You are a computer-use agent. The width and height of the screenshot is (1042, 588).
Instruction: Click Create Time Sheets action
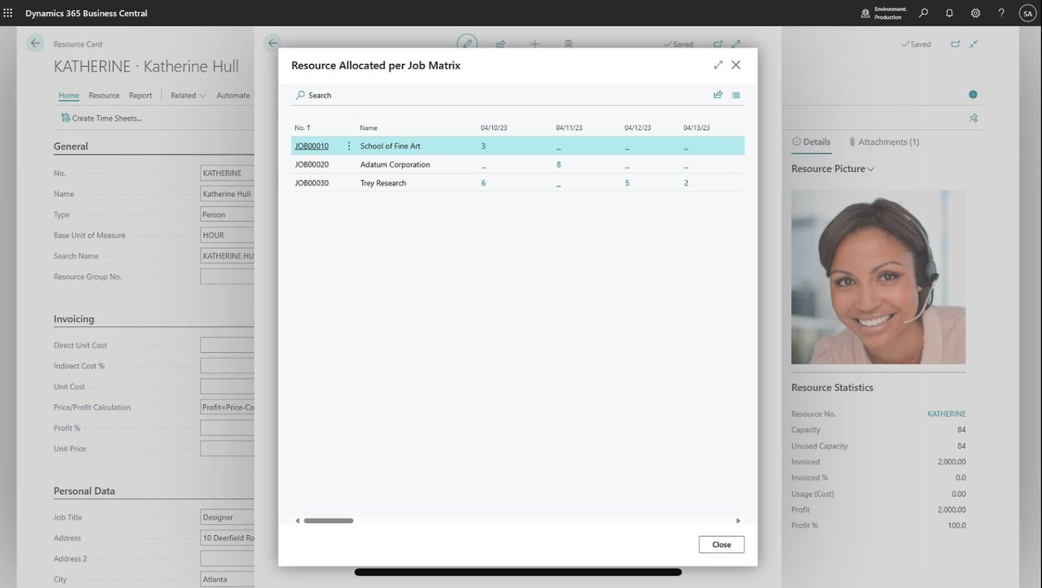click(x=102, y=118)
